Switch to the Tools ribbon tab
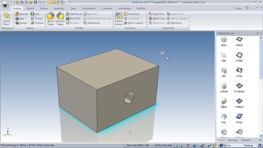Viewport: 263px width, 148px height. 73,8
